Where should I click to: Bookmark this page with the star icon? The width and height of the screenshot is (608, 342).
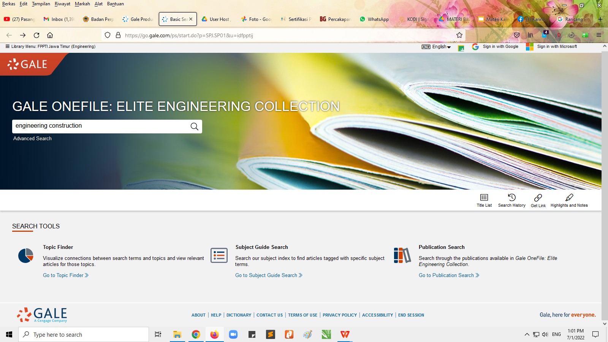coord(459,35)
